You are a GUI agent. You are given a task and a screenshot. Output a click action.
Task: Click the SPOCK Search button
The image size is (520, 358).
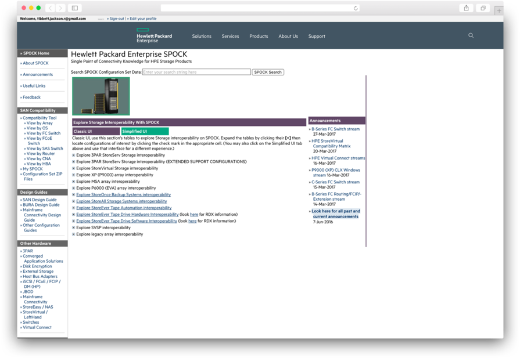point(268,72)
